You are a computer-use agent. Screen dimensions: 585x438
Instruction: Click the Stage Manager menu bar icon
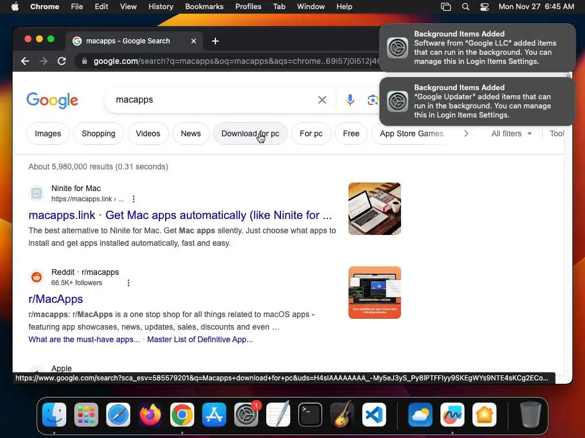point(446,7)
